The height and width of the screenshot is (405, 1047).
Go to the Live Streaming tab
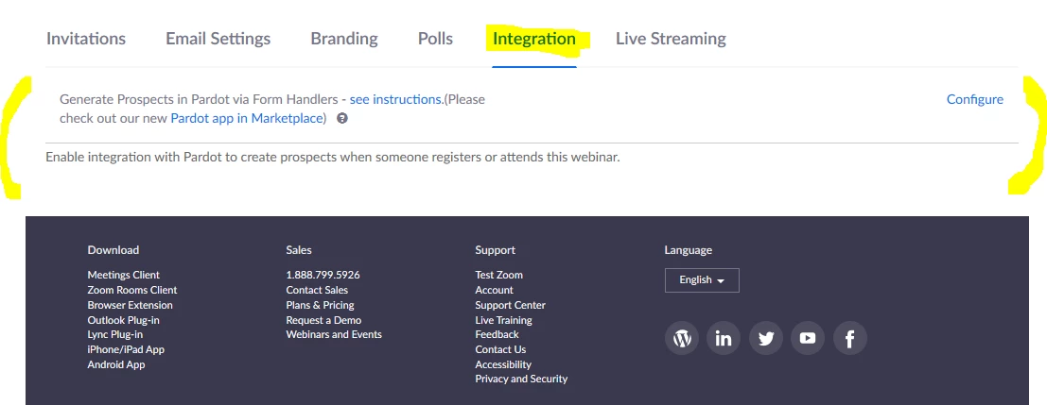(671, 39)
